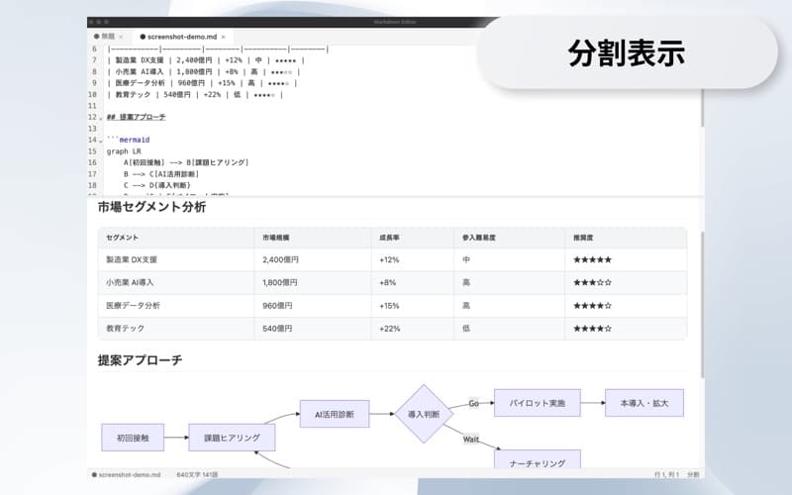
Task: Click the Wait edge label in flowchart
Action: 471,440
